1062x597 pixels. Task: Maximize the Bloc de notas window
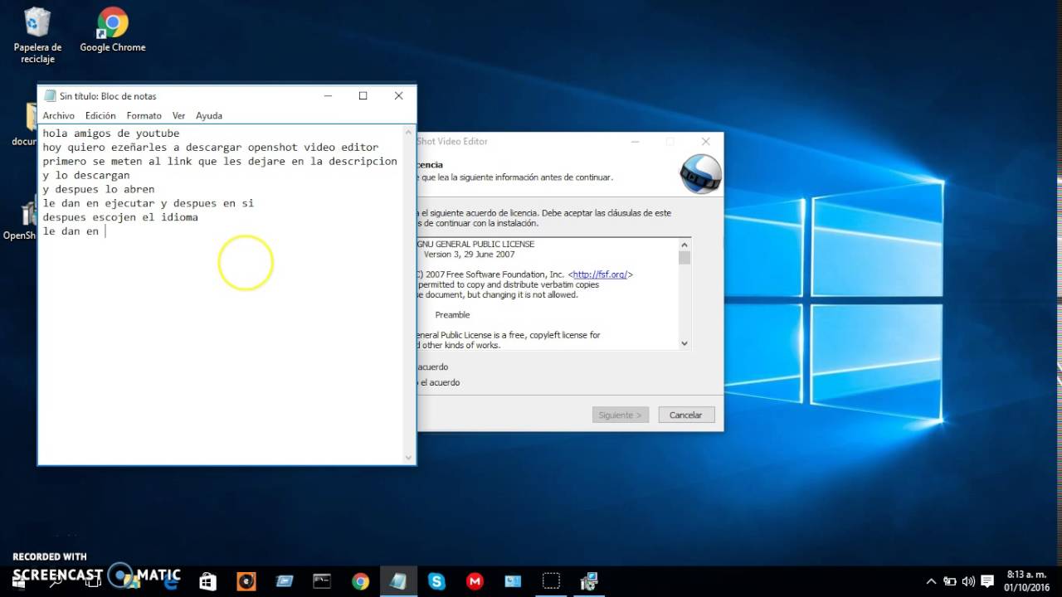[363, 95]
